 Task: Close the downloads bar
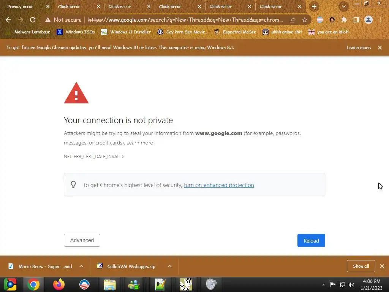(x=382, y=266)
